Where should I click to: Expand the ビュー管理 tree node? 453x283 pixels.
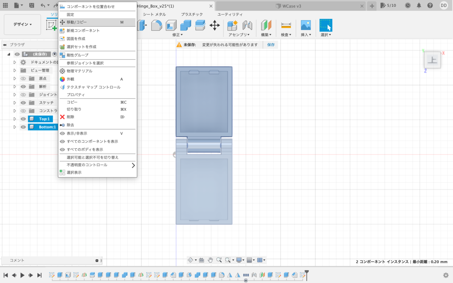click(15, 71)
